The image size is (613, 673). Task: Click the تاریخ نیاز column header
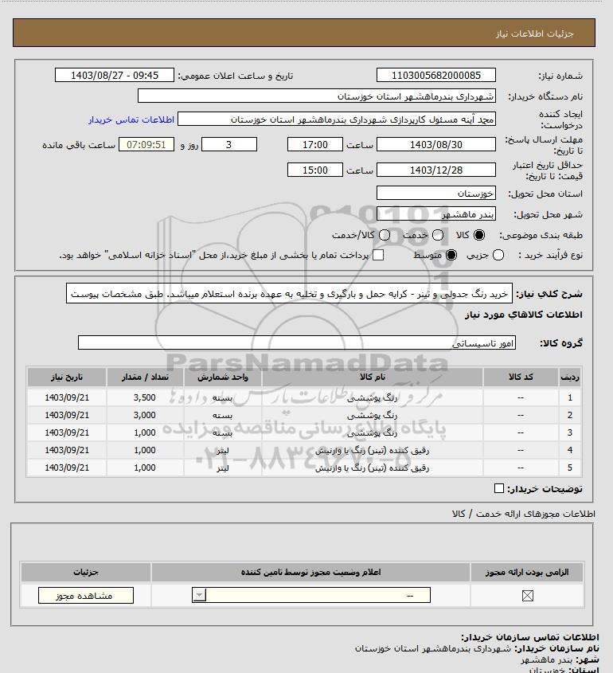click(67, 377)
